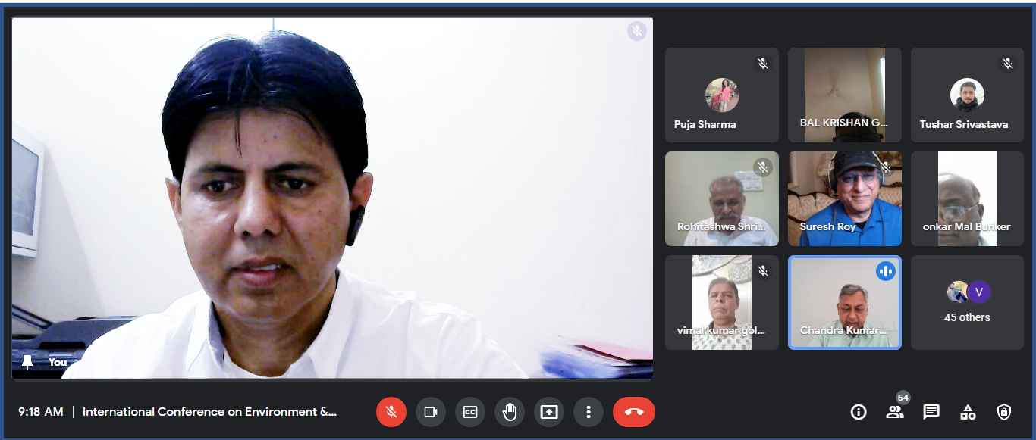Click BAL KRISHAN G... video tile
This screenshot has height=440, width=1036.
(845, 95)
